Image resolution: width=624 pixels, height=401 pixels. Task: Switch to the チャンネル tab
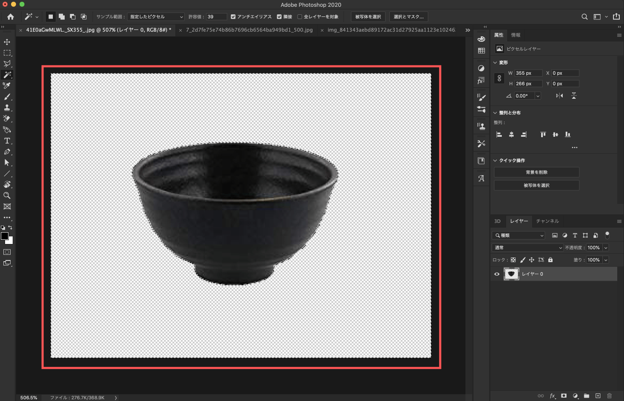[547, 221]
